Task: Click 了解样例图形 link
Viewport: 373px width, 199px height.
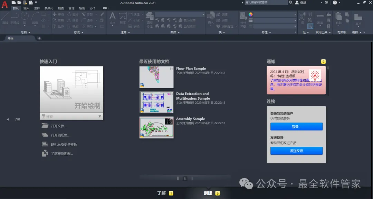Action: (62, 153)
